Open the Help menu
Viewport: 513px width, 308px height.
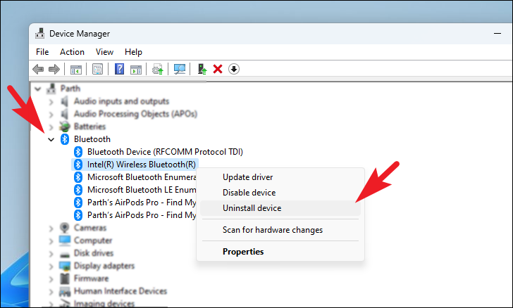coord(133,52)
